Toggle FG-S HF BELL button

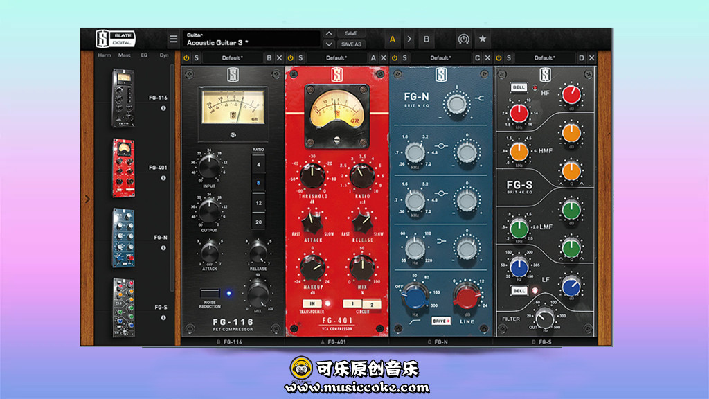click(x=519, y=87)
